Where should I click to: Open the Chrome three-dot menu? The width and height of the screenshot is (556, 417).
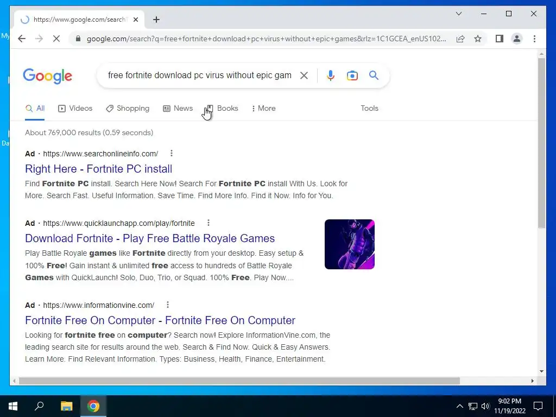tap(534, 39)
